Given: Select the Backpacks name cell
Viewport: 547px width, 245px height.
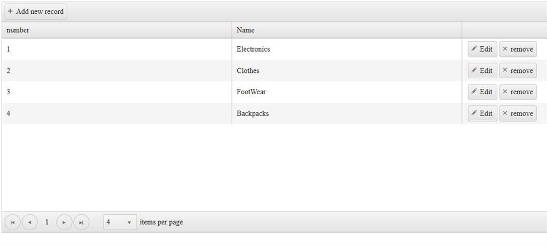Looking at the screenshot, I should point(253,113).
